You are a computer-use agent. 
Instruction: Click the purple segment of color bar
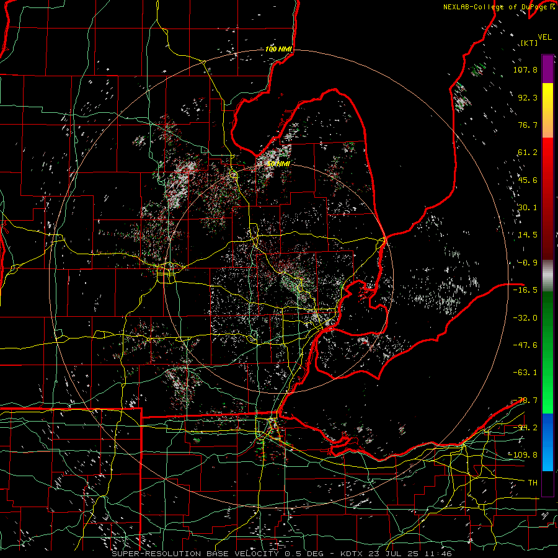547,69
